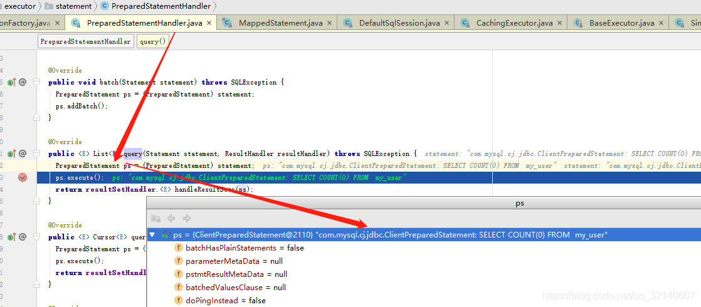This screenshot has height=307, width=701.
Task: Select batchHasPlainStatements = false row
Action: [x=424, y=248]
